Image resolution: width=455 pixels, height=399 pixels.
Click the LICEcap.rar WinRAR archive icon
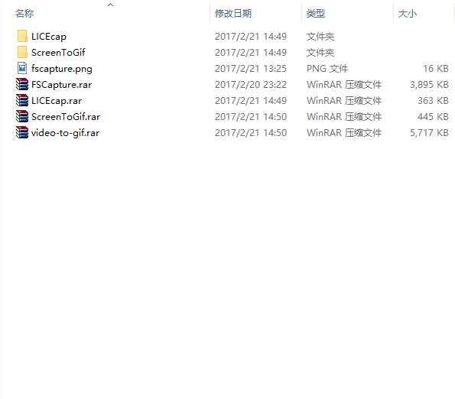22,100
